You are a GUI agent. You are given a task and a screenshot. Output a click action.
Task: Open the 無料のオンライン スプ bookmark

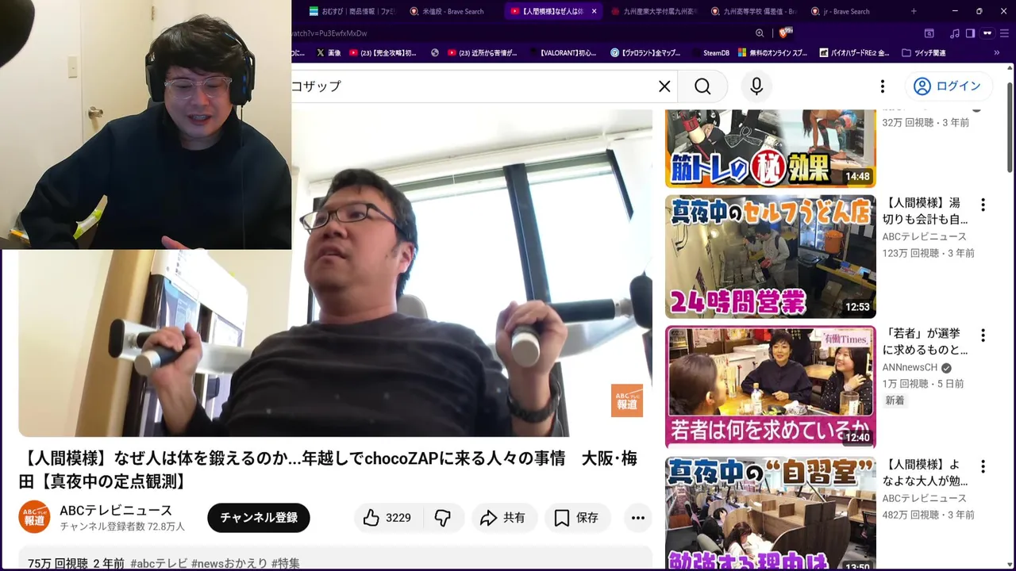coord(772,53)
